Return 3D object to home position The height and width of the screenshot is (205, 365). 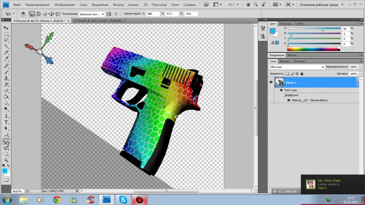pos(22,14)
